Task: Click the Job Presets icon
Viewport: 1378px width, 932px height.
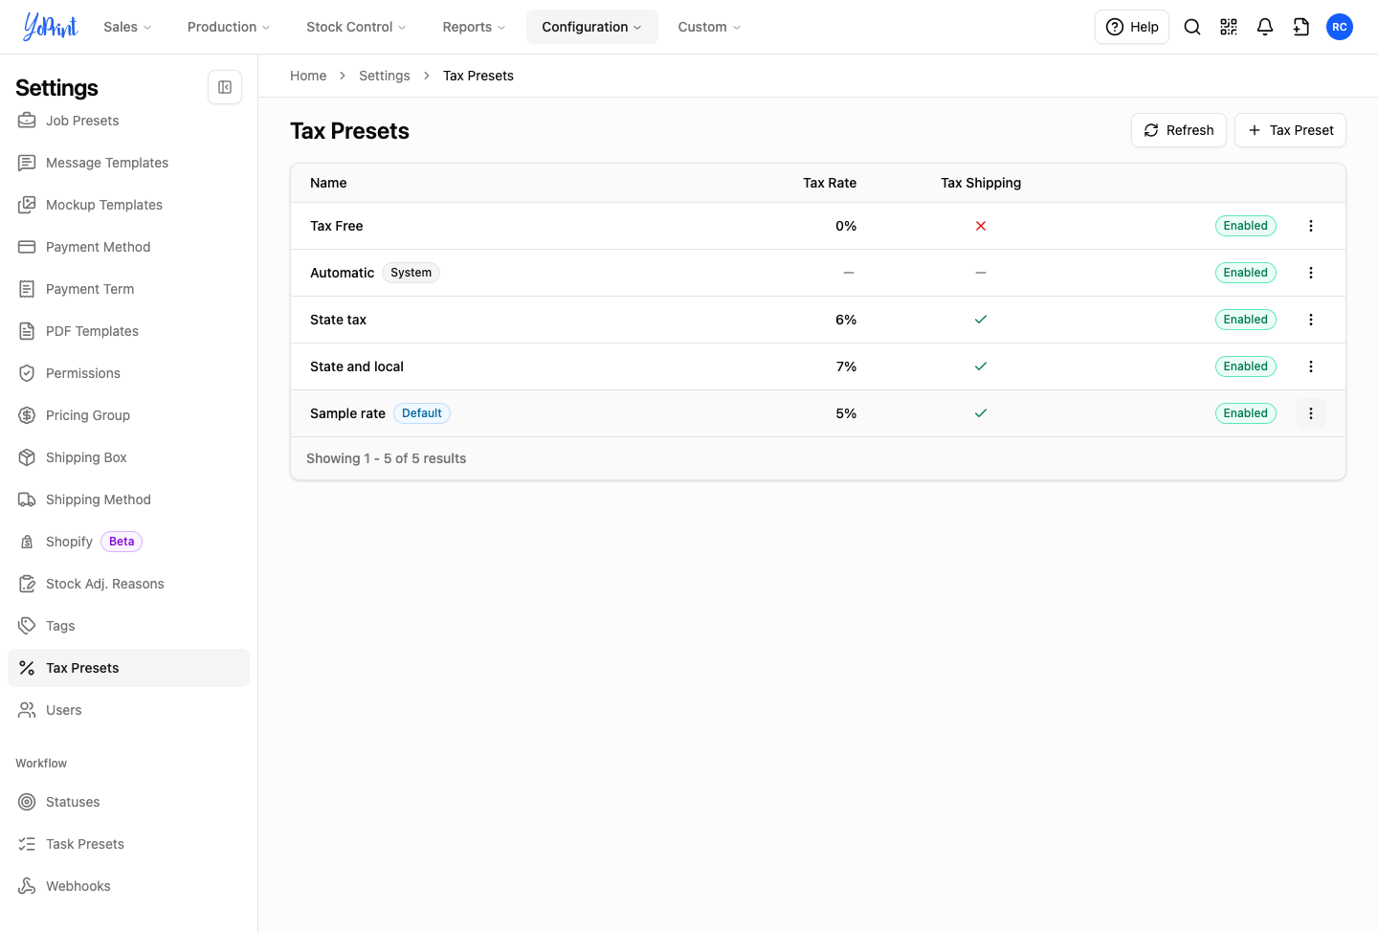Action: (27, 121)
